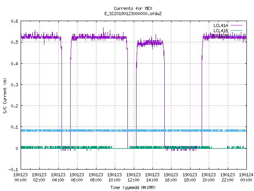Click the green LCL41B legend line sample

236,30
